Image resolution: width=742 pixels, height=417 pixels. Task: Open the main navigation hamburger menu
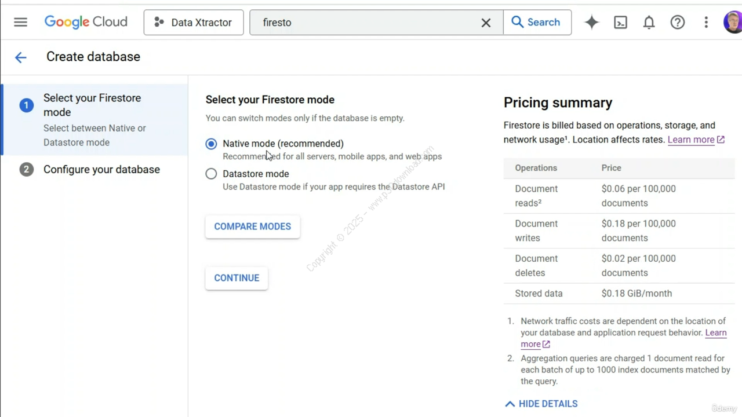tap(20, 22)
